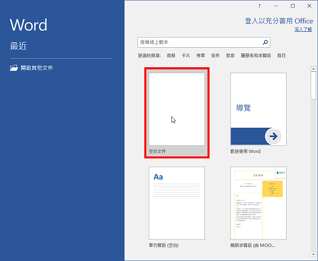Open the 深入了解 link
Image resolution: width=318 pixels, height=261 pixels.
(x=303, y=29)
